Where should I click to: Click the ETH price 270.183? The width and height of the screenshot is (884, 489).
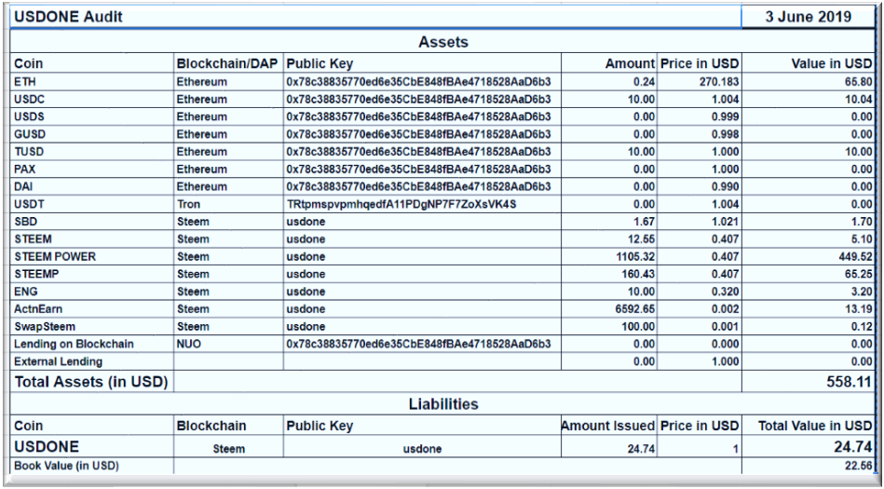[699, 82]
